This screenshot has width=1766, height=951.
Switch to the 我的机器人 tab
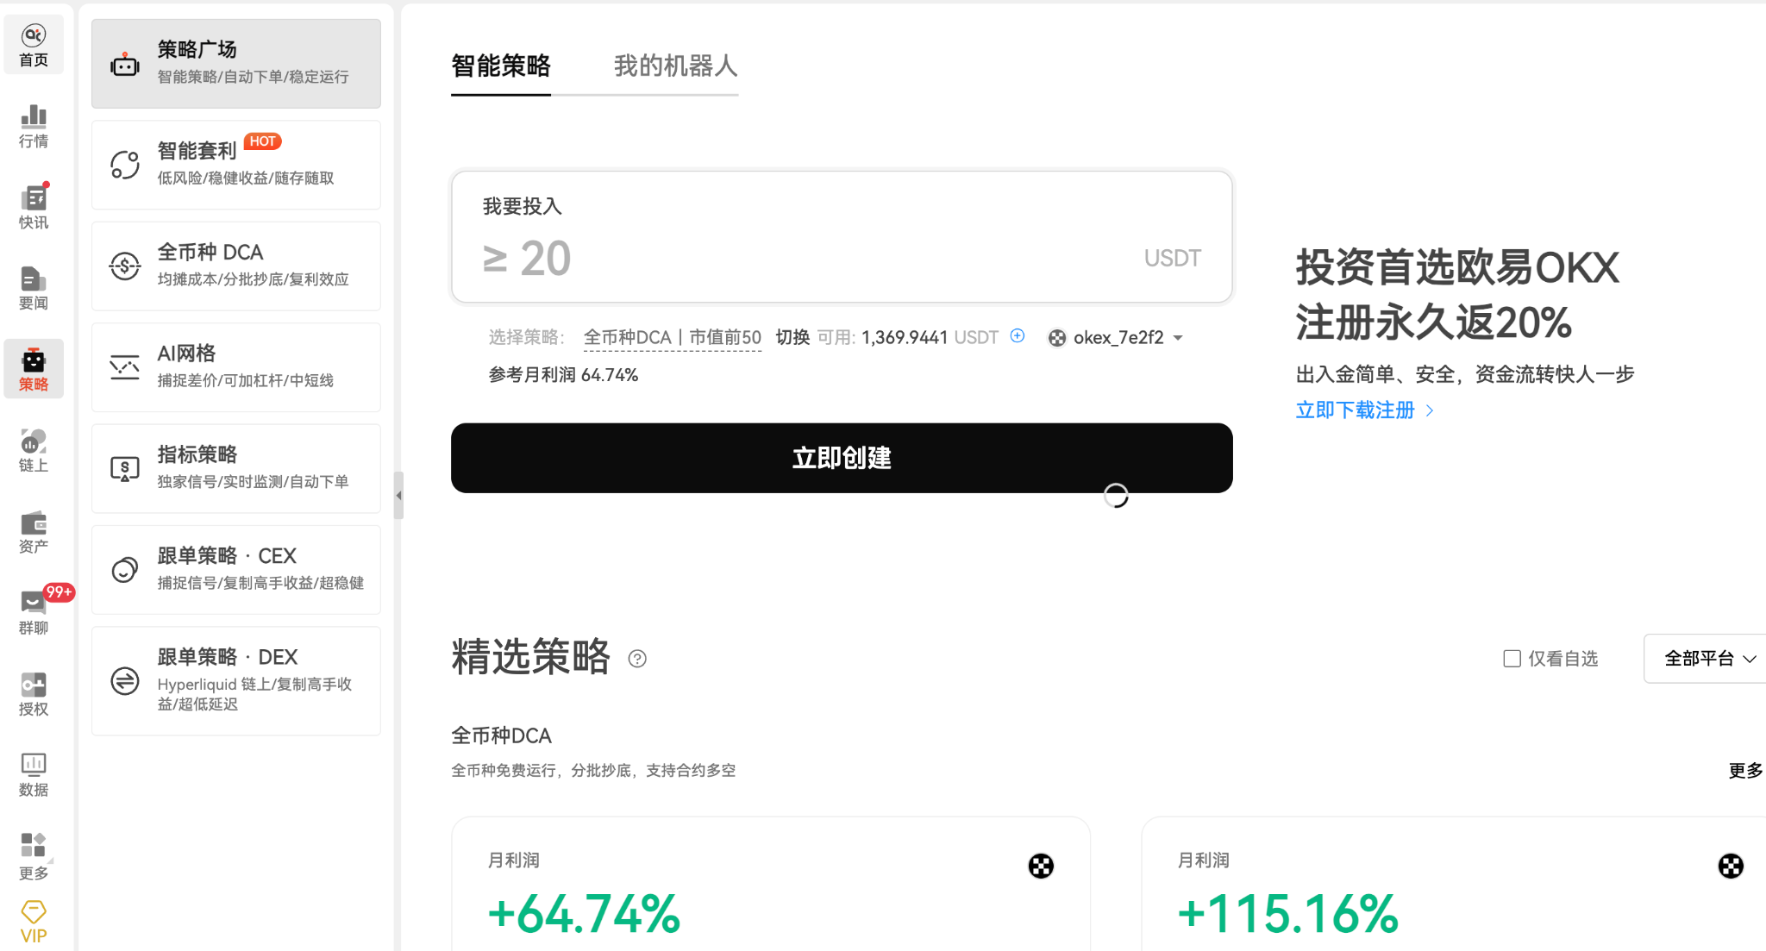coord(676,66)
